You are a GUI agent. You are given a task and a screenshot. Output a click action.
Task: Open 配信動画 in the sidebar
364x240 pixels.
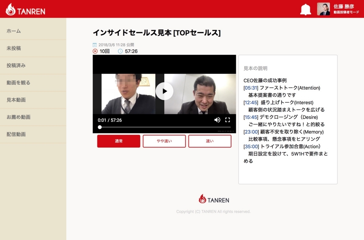click(33, 134)
